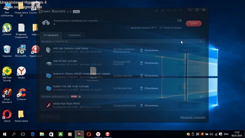Screen dimensions: 245x138
Task: Select the Yandex desktop shortcut
Action: 21,72
